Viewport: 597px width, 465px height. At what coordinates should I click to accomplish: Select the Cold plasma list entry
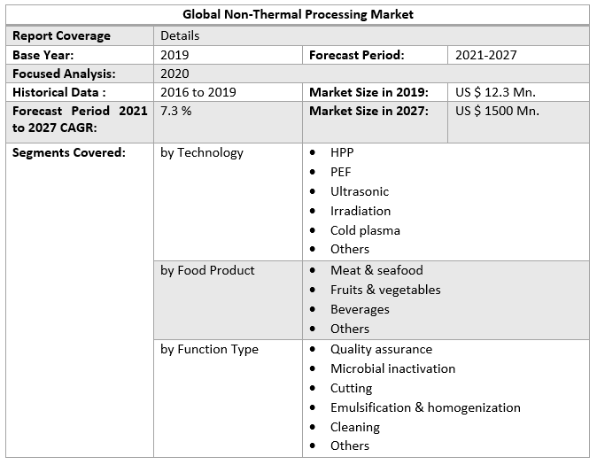[365, 230]
